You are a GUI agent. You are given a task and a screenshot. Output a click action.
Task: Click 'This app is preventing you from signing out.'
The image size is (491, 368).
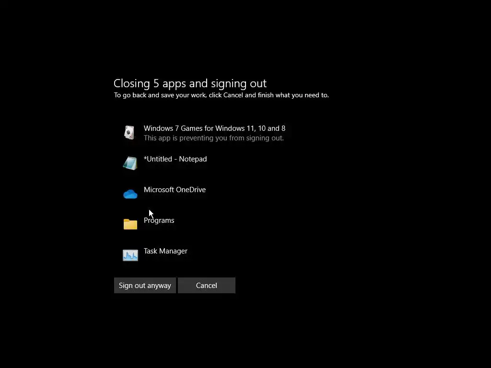tap(214, 138)
